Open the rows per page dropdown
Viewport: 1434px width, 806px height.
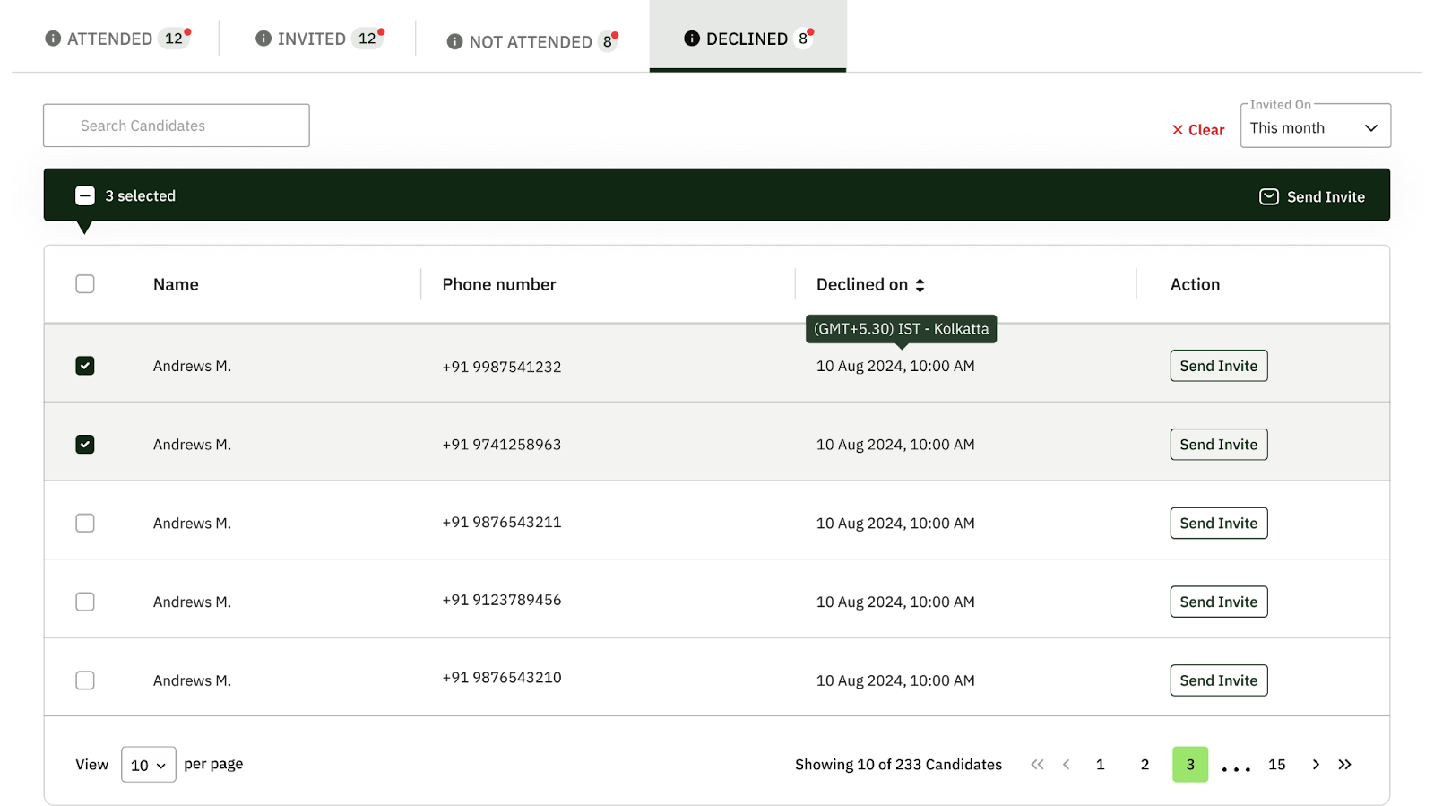click(x=149, y=765)
